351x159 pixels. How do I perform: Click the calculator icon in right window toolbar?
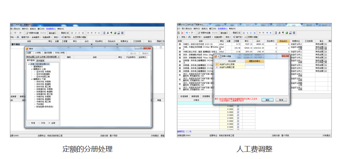(294, 33)
